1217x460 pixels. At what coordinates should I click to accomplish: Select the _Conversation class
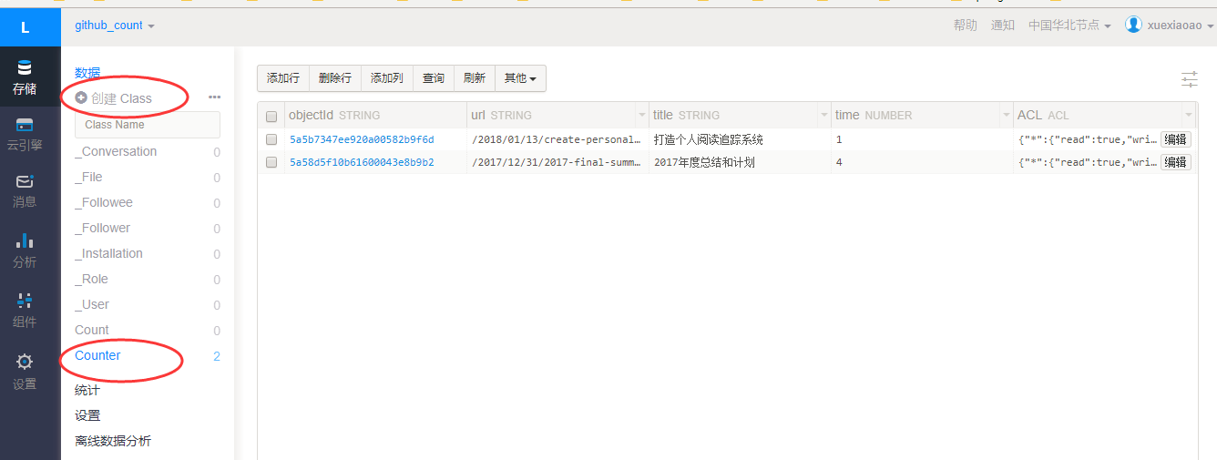tap(116, 151)
